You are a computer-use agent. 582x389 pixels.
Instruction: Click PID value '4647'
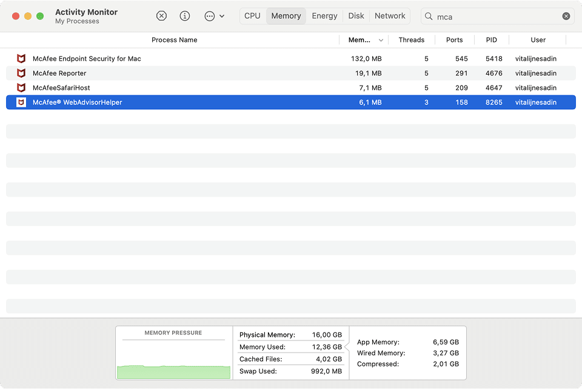[x=494, y=87]
